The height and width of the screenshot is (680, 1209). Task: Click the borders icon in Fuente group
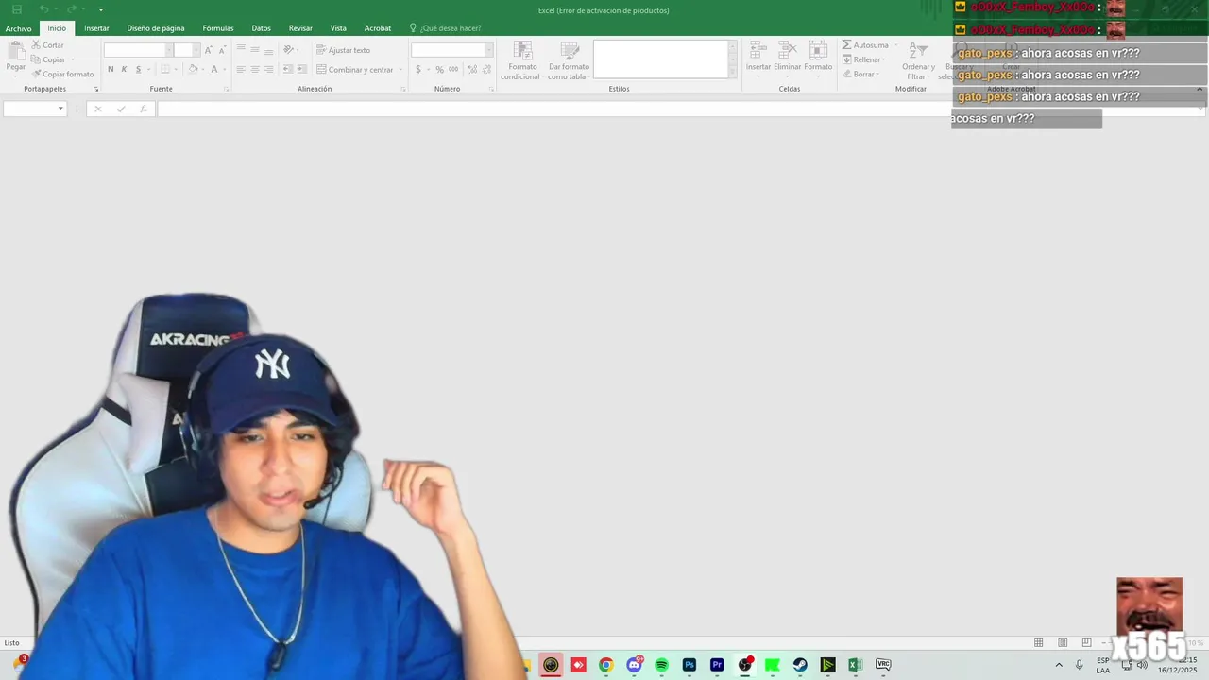(165, 69)
